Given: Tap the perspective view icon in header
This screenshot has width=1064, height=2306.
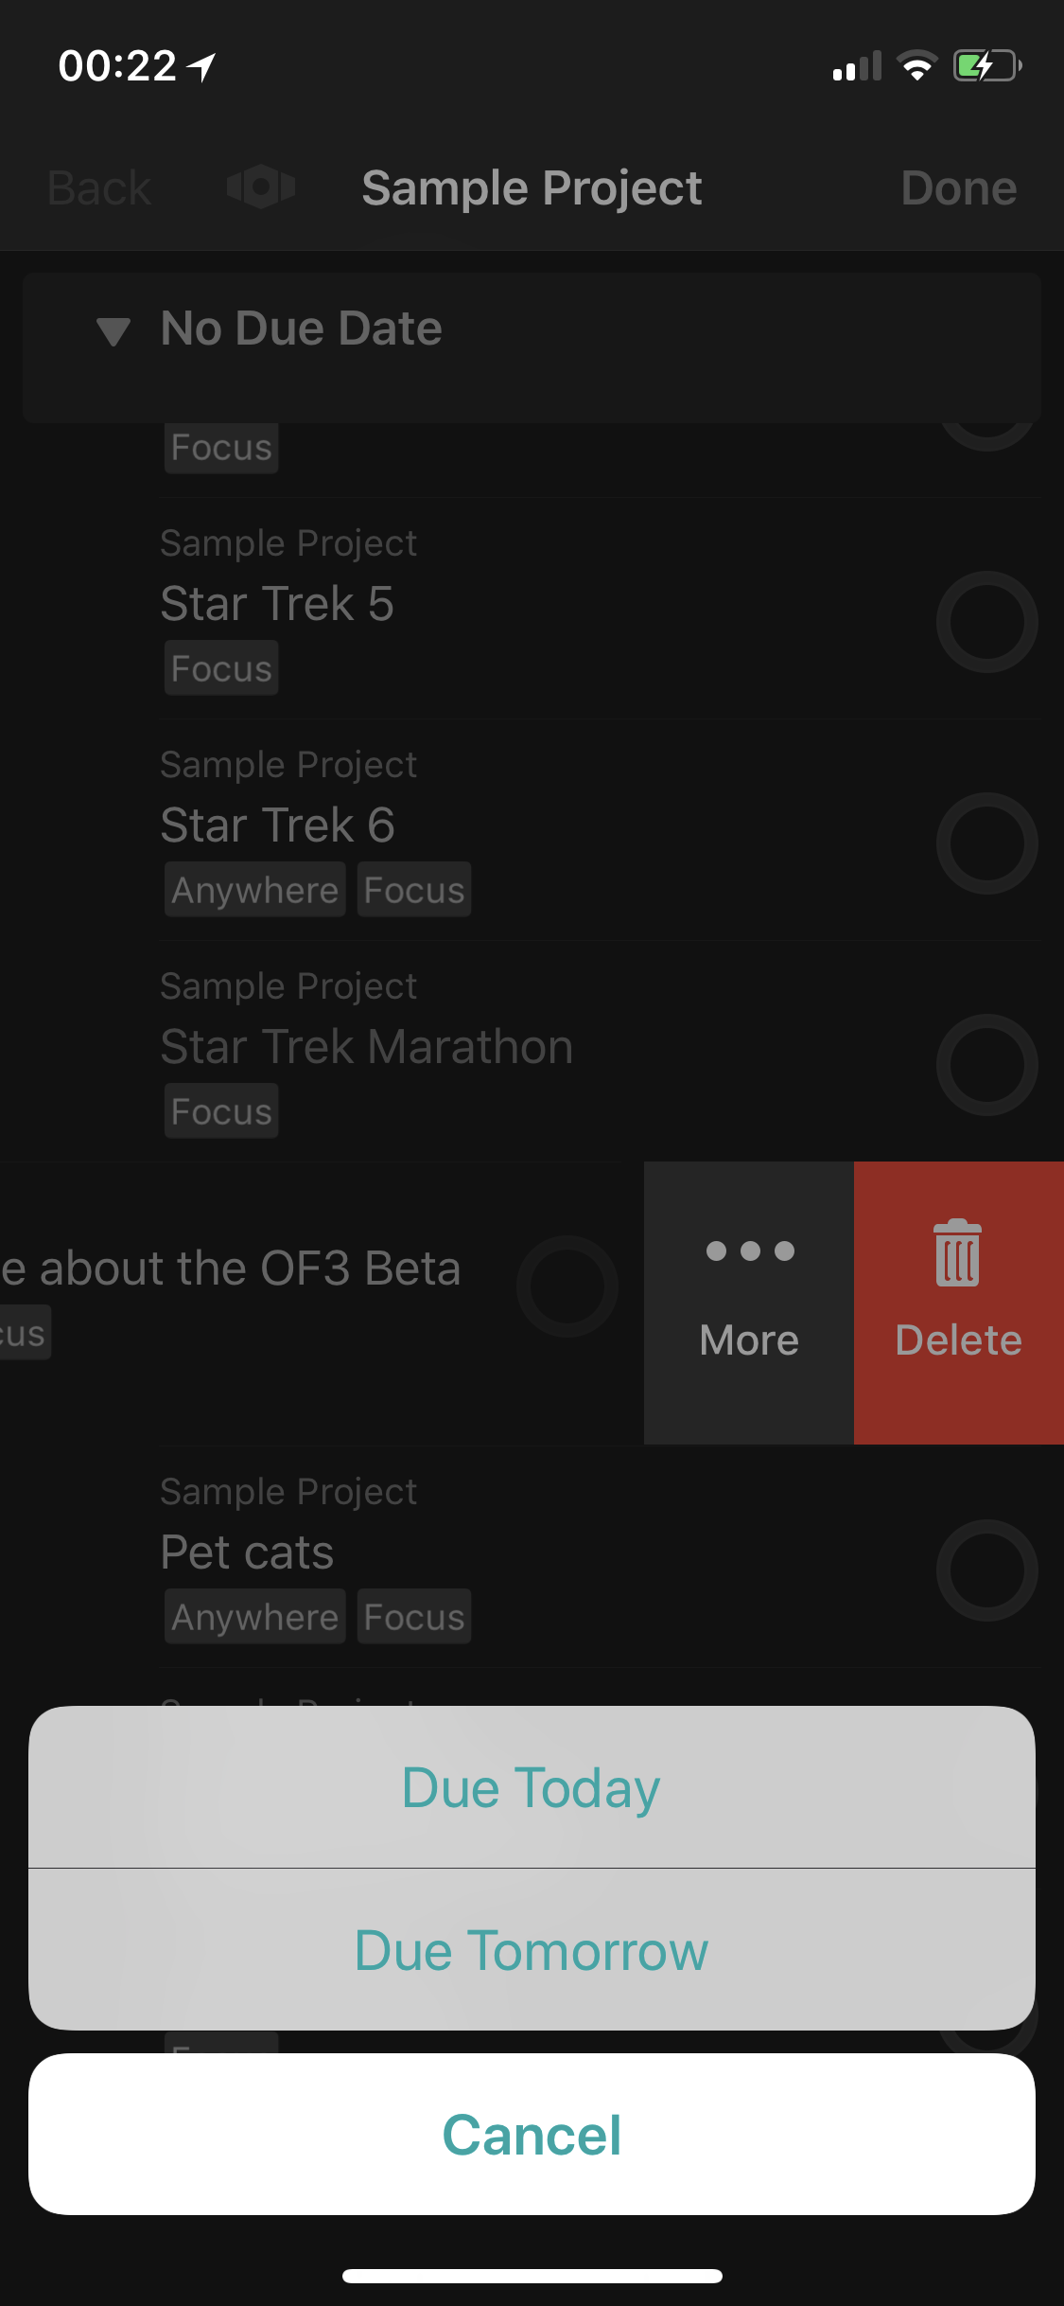Looking at the screenshot, I should [261, 187].
